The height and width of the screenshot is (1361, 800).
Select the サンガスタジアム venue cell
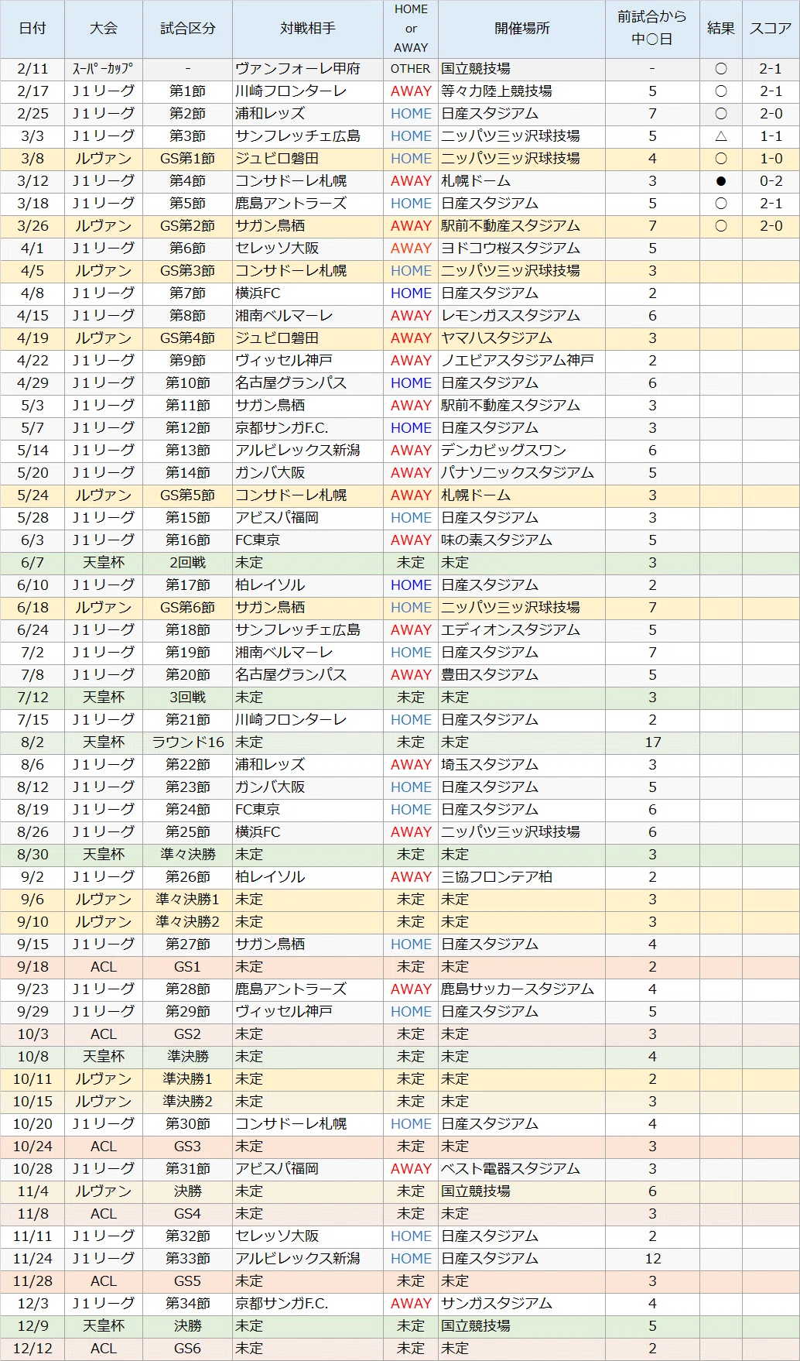click(522, 1304)
